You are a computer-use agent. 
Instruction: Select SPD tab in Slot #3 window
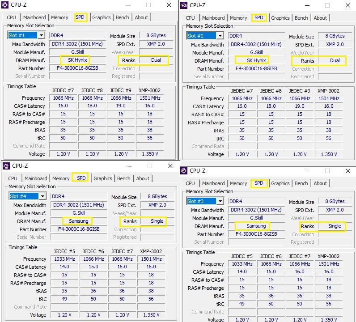pyautogui.click(x=259, y=183)
